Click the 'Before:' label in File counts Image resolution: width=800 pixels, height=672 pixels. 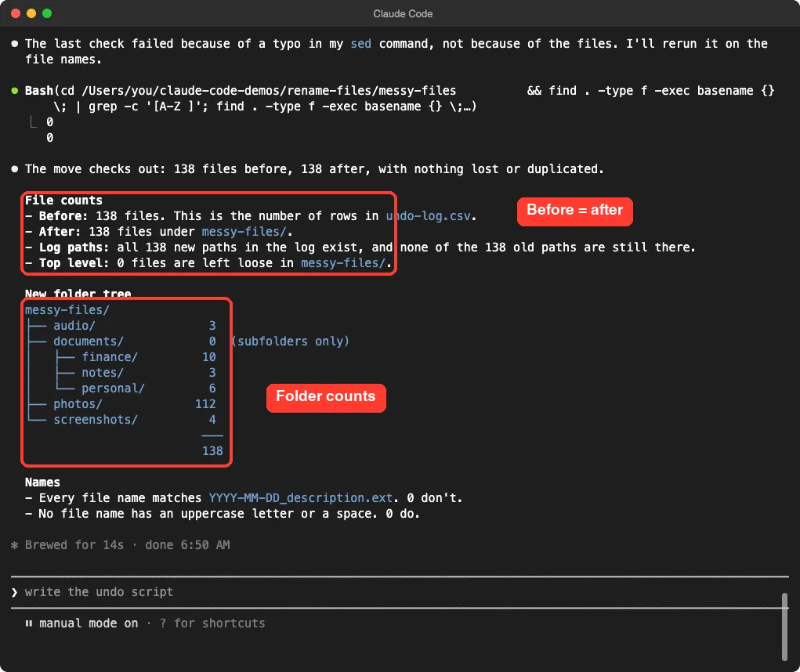point(63,216)
